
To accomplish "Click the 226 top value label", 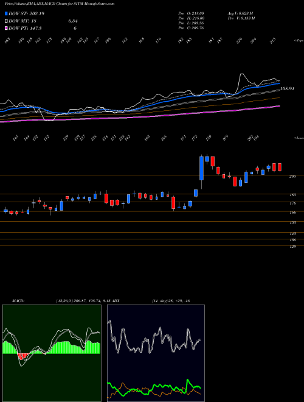I will click(240, 41).
